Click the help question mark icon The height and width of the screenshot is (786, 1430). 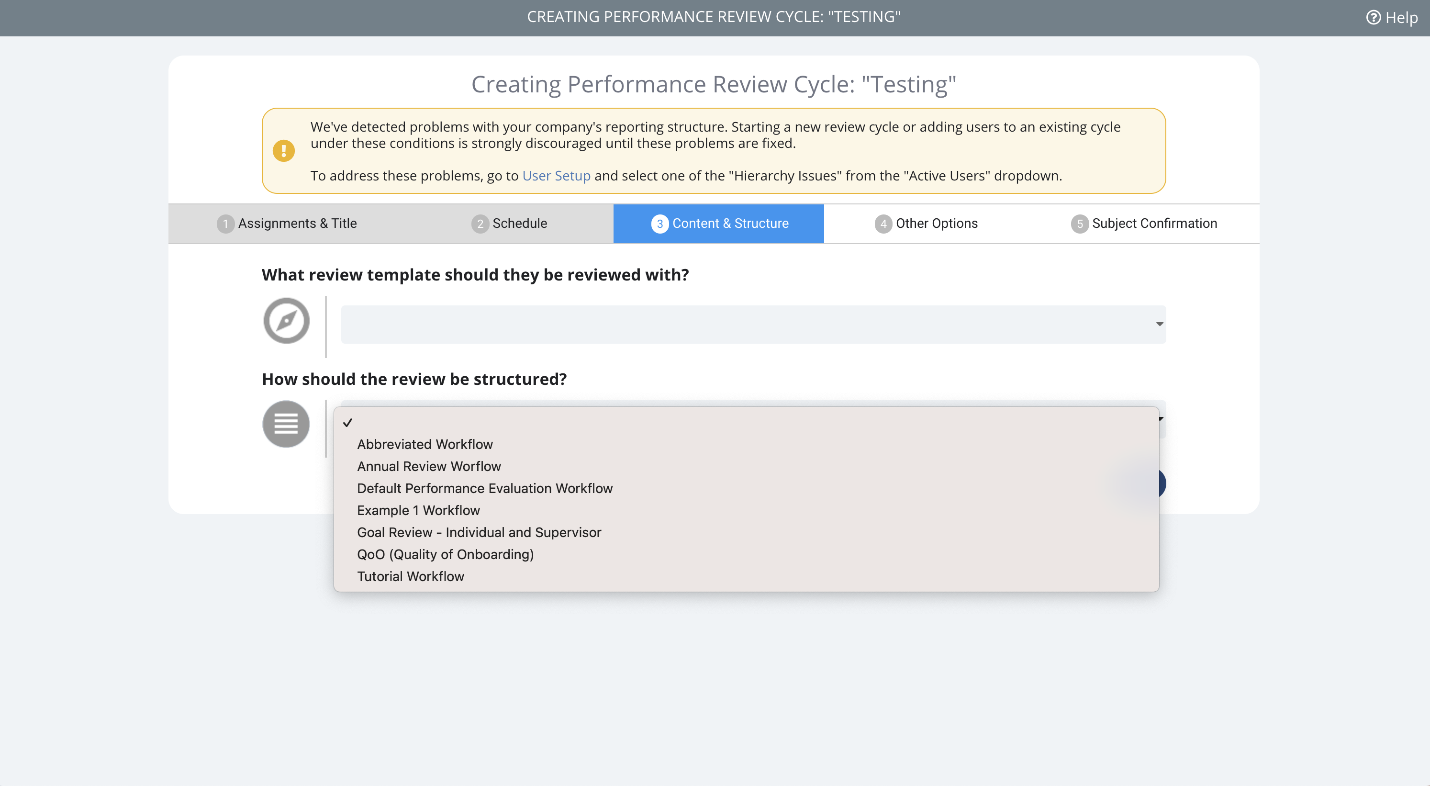coord(1374,18)
